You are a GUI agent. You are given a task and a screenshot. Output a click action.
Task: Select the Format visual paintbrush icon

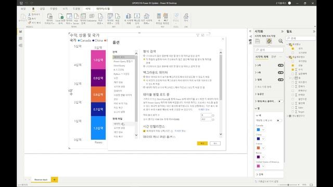[269, 41]
